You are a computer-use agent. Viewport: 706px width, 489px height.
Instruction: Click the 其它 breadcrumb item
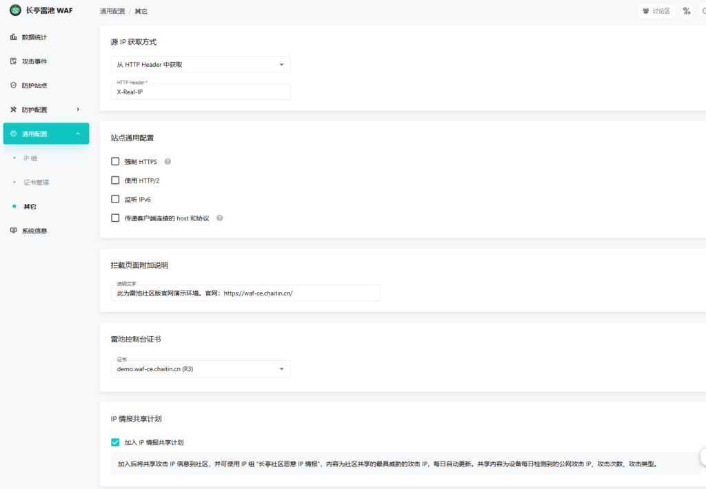[141, 11]
